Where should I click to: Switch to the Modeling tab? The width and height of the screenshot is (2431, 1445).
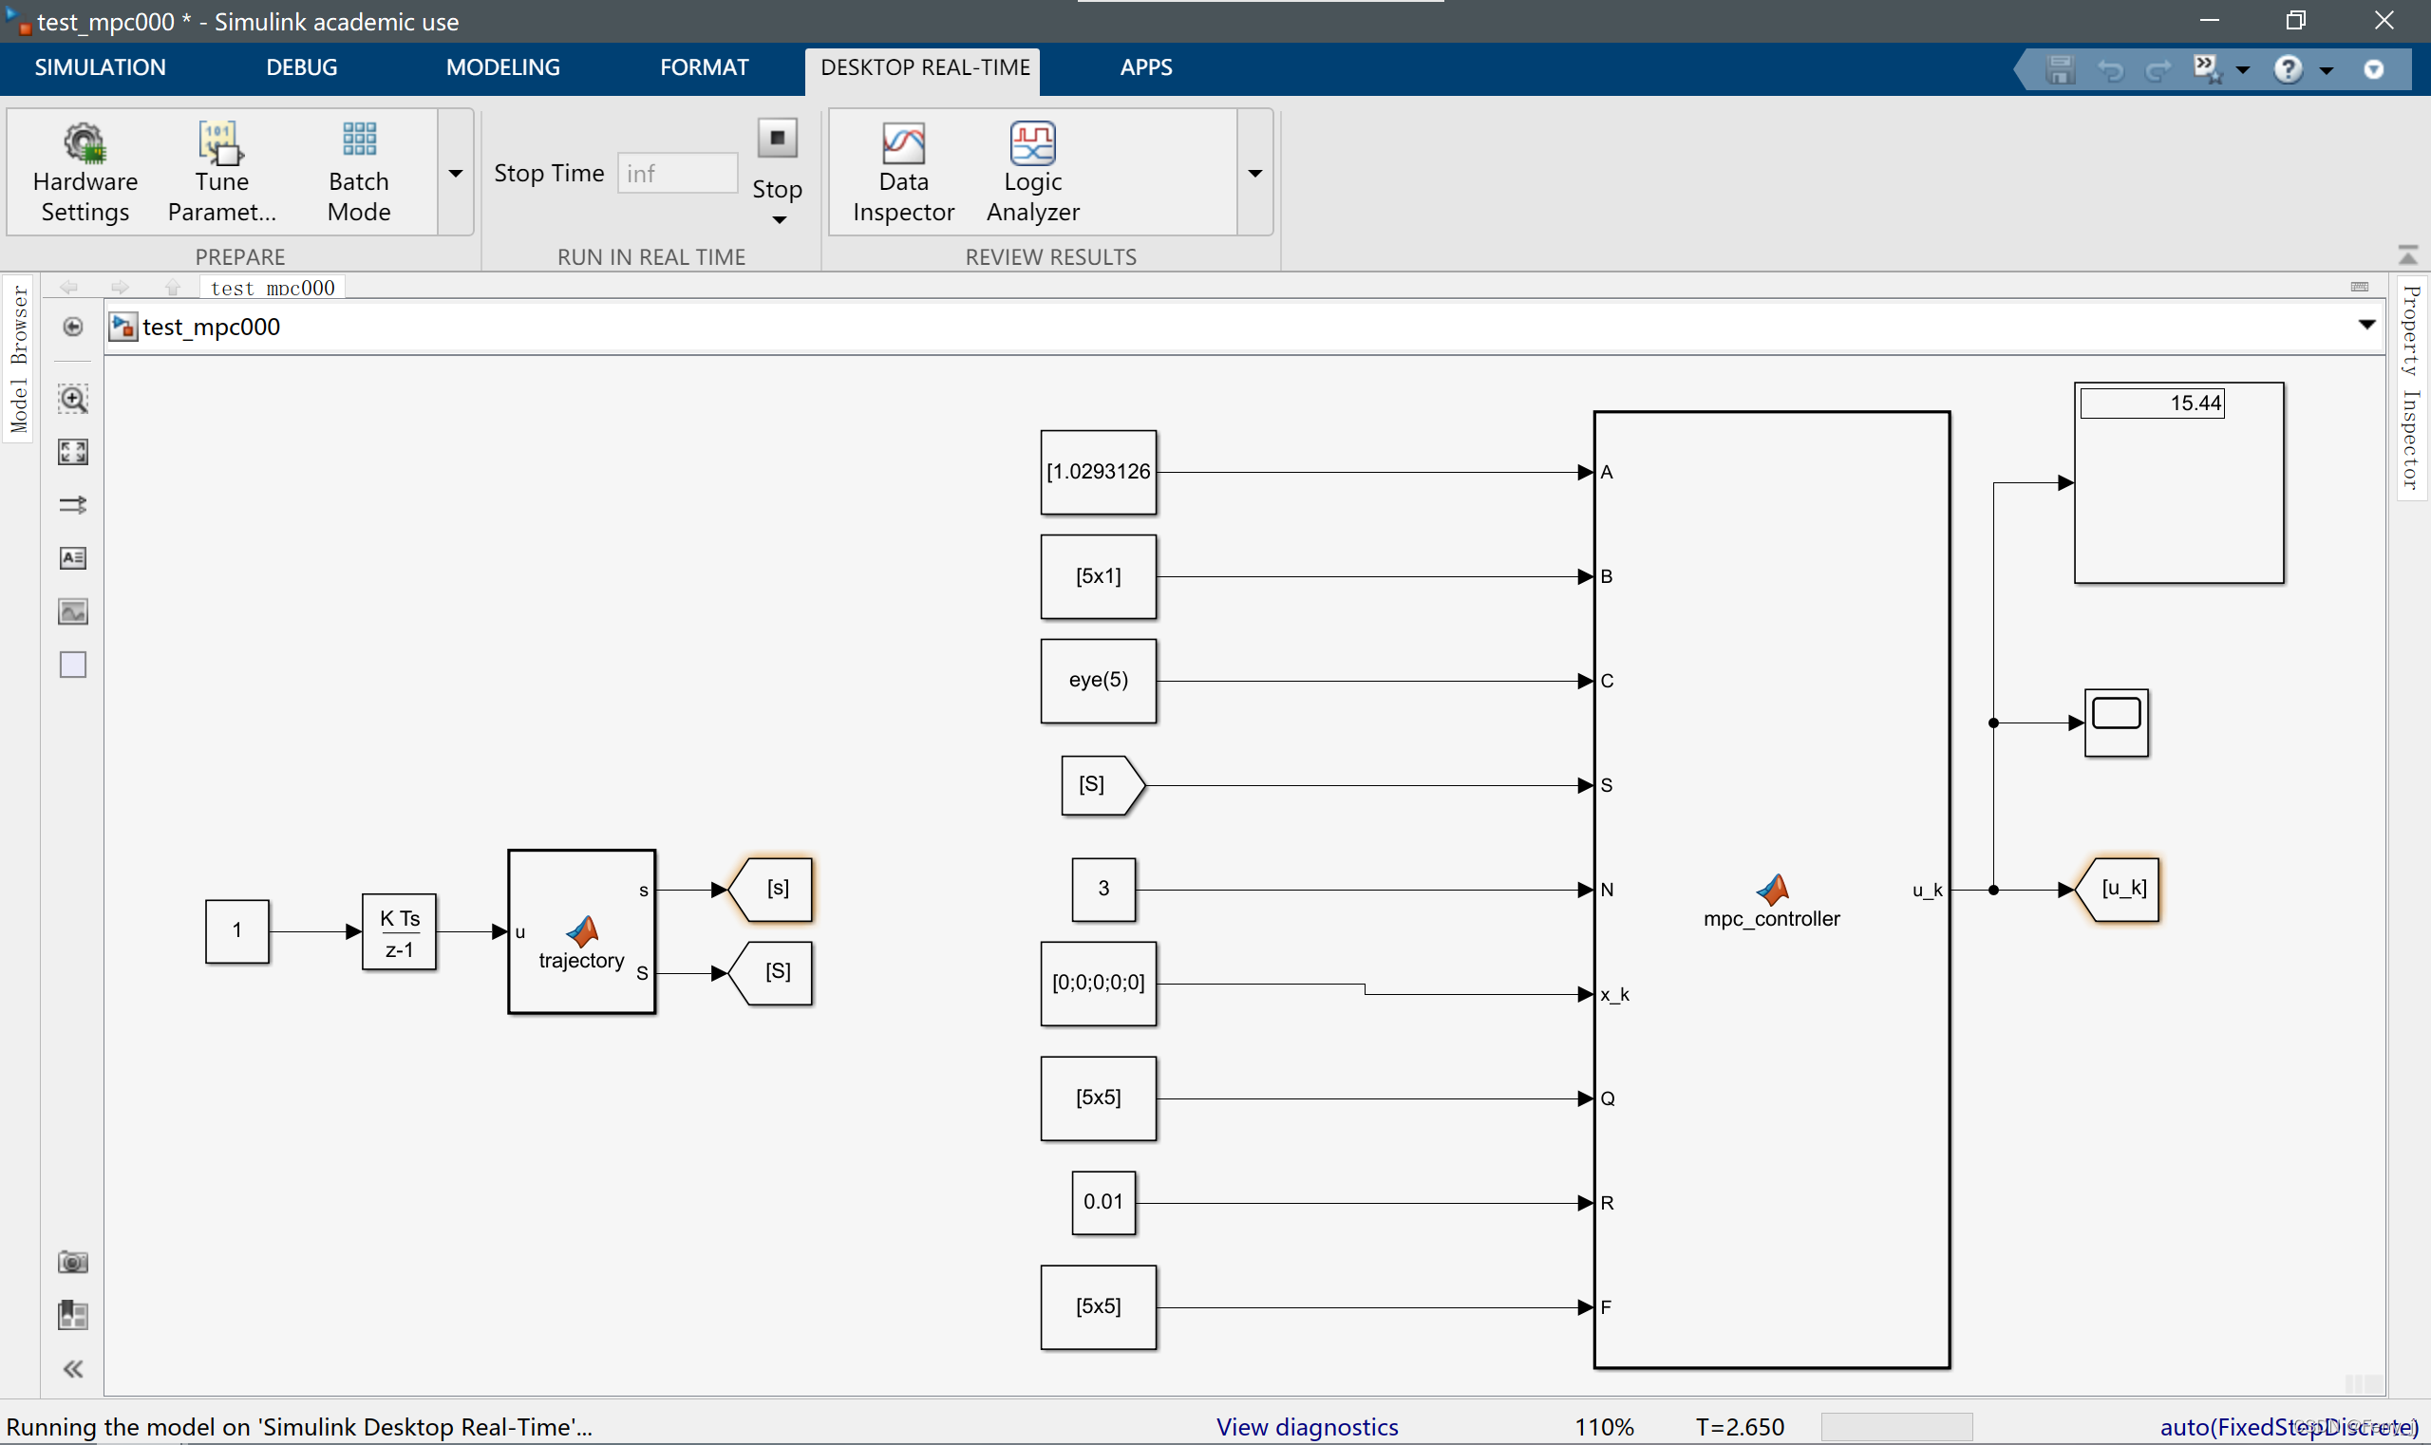(x=502, y=67)
